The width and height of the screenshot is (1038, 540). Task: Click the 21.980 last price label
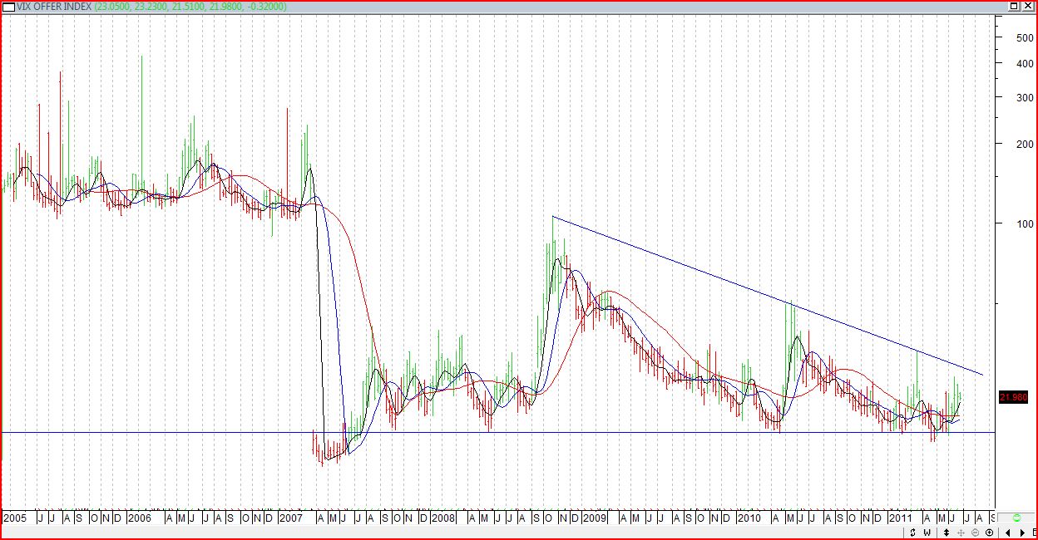point(1015,397)
